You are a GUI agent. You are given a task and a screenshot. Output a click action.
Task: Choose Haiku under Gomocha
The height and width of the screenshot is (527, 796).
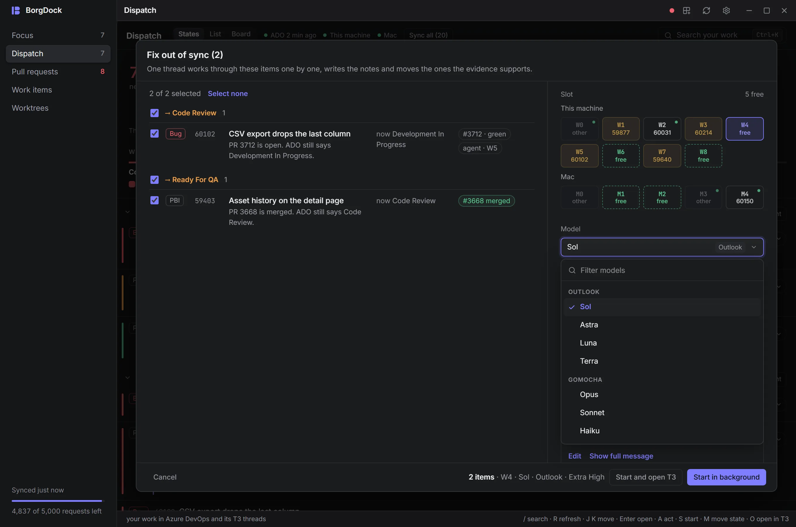point(662,431)
